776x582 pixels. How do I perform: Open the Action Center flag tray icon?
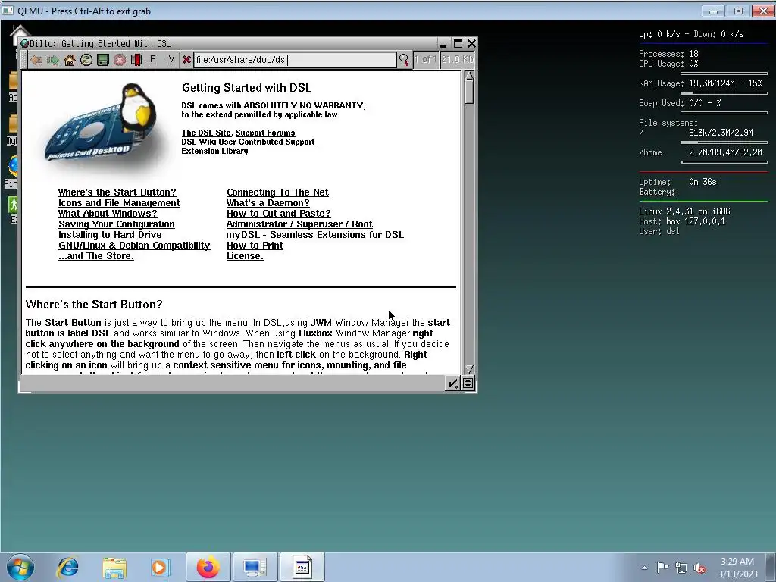662,568
